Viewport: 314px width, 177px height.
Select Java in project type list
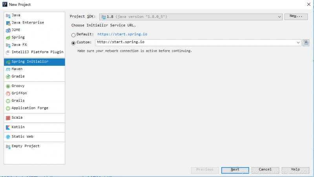click(x=35, y=15)
